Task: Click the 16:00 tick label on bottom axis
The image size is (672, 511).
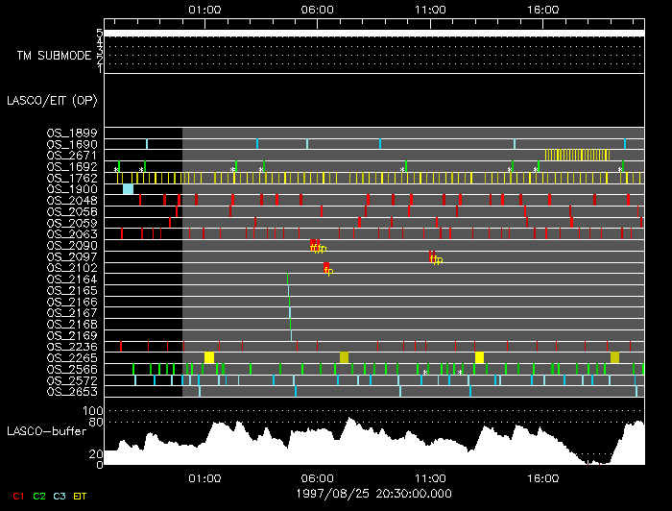Action: pos(543,477)
